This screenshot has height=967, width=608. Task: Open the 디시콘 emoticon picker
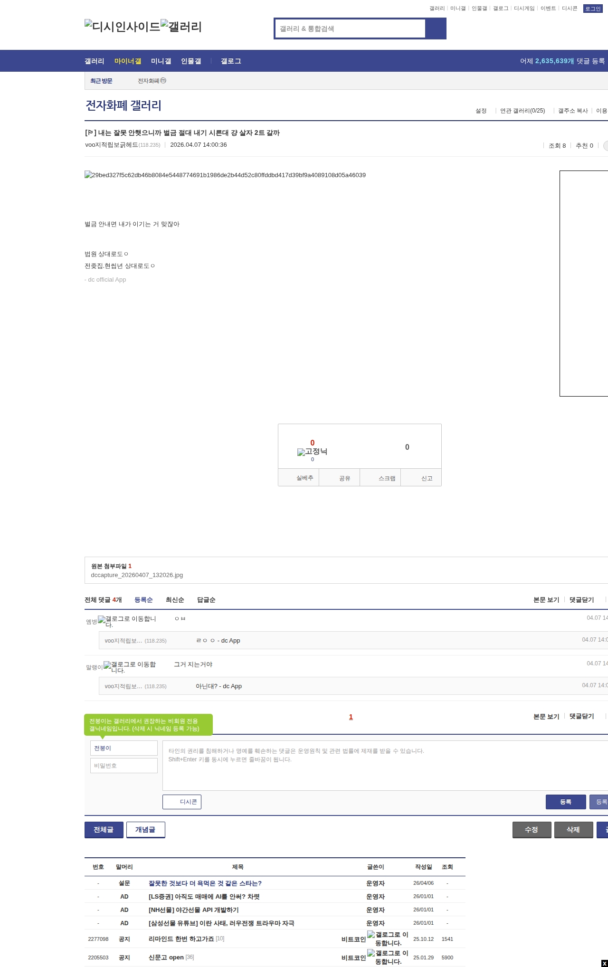[x=182, y=802]
